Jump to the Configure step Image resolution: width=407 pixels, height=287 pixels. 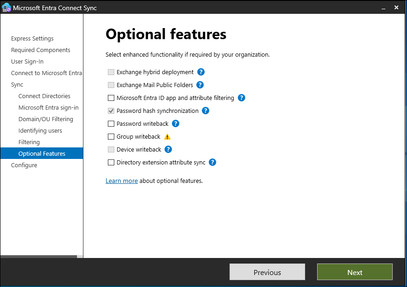24,165
